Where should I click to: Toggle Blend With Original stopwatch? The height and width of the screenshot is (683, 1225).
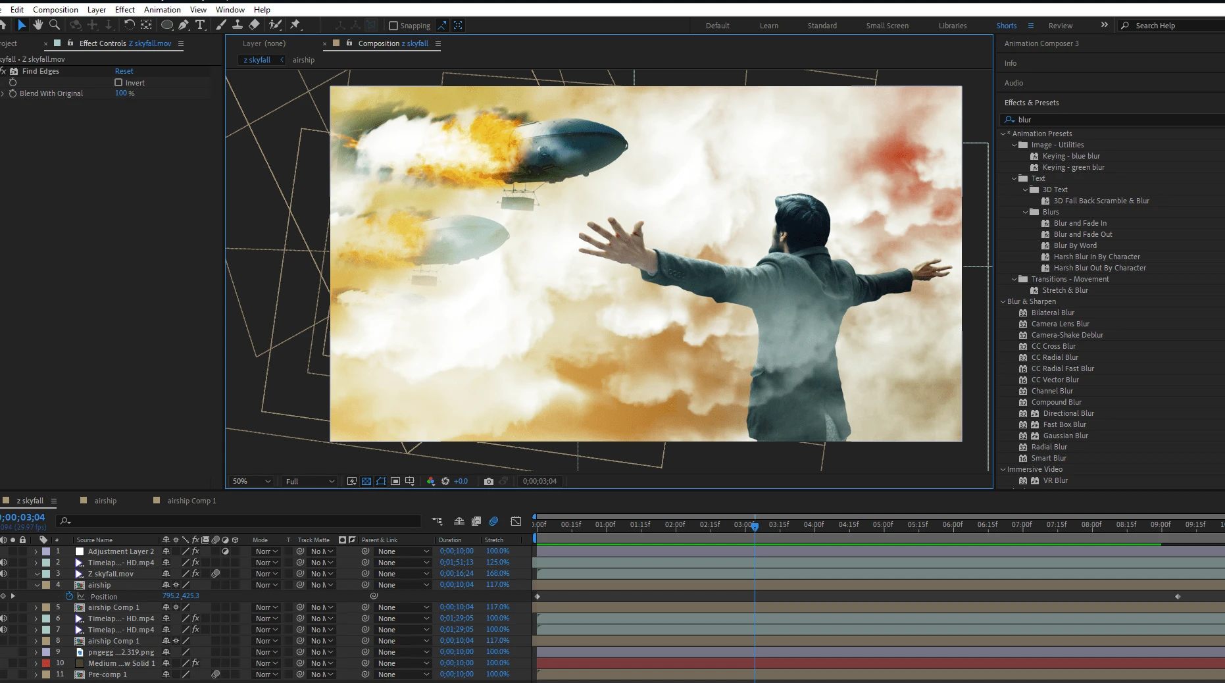[x=12, y=93]
